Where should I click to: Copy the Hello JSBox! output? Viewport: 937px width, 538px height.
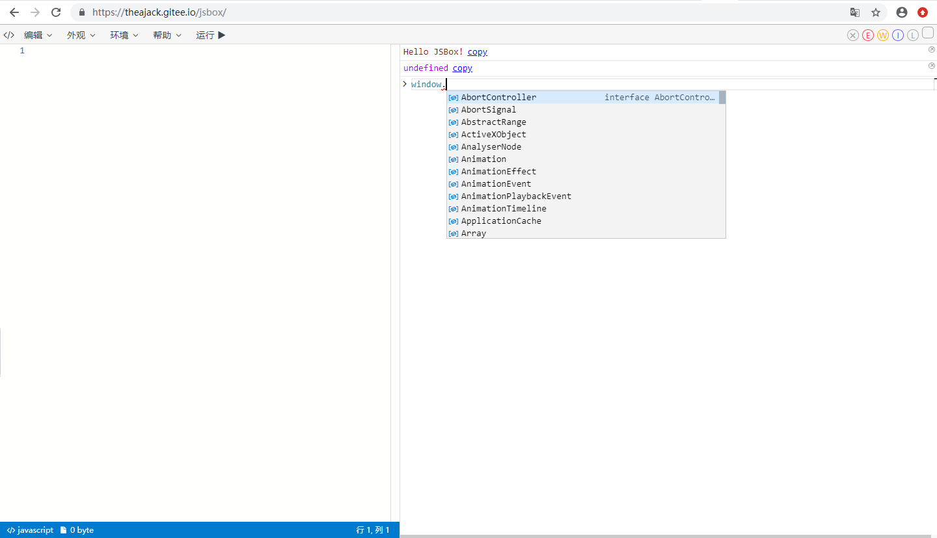coord(478,52)
